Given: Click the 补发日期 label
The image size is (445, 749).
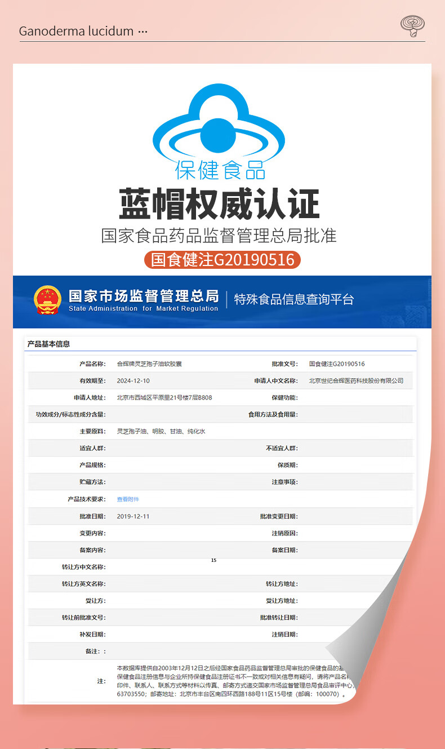Looking at the screenshot, I should pyautogui.click(x=92, y=635).
